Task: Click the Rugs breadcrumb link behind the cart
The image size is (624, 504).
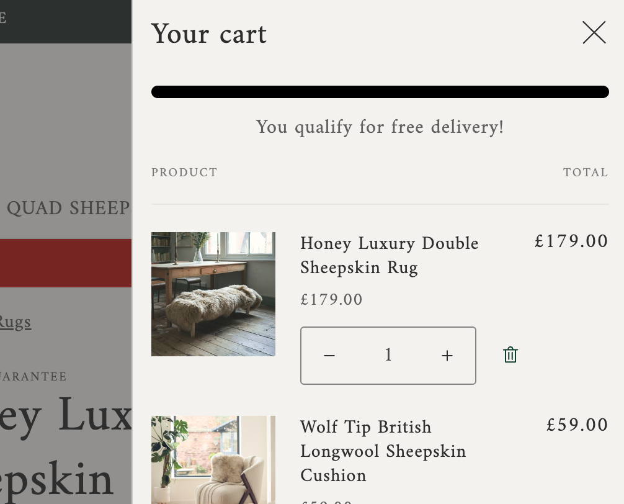Action: (15, 322)
